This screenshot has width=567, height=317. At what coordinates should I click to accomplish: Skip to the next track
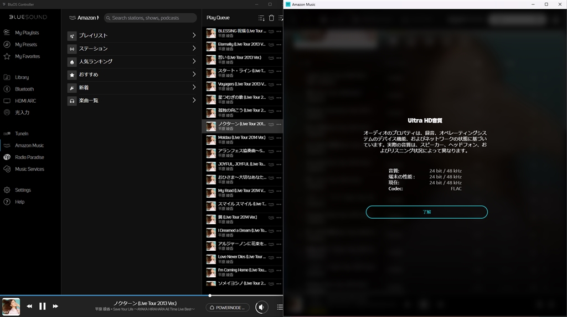tap(55, 306)
